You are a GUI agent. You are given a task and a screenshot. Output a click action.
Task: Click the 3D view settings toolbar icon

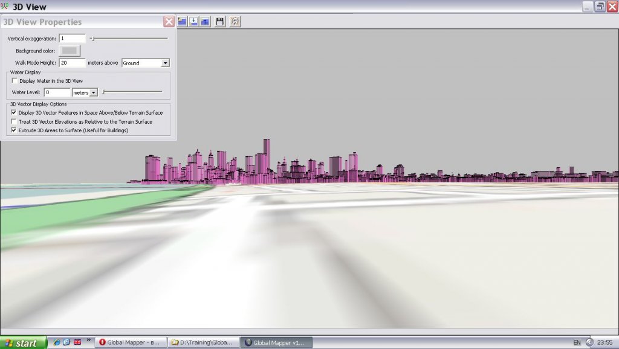coord(235,22)
